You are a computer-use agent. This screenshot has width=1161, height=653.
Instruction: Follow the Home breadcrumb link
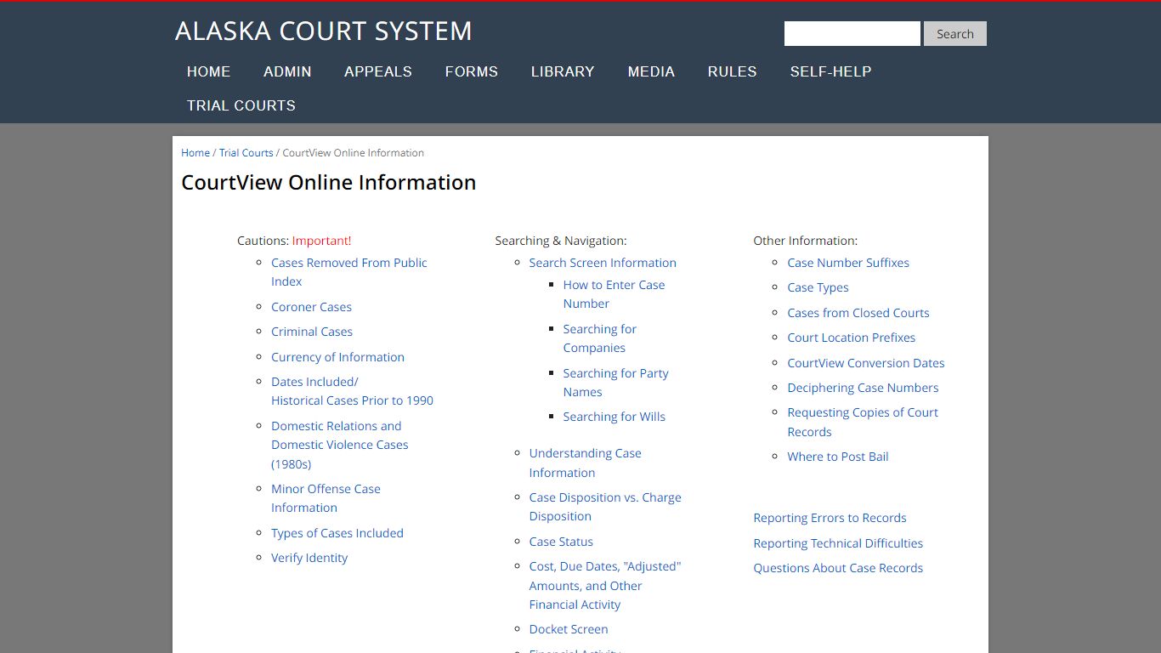tap(195, 153)
